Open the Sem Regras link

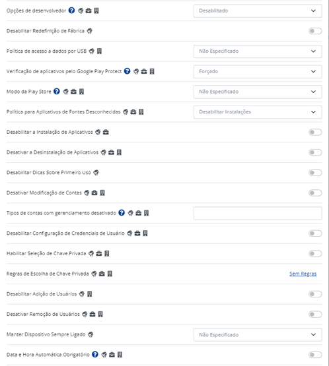[x=303, y=274]
